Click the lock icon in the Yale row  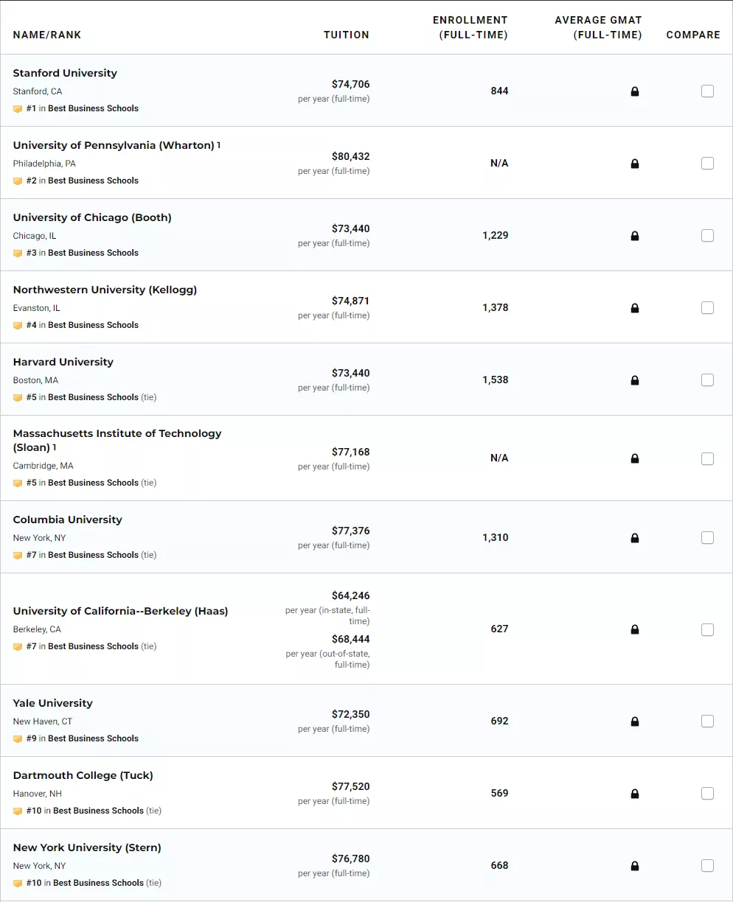tap(634, 721)
